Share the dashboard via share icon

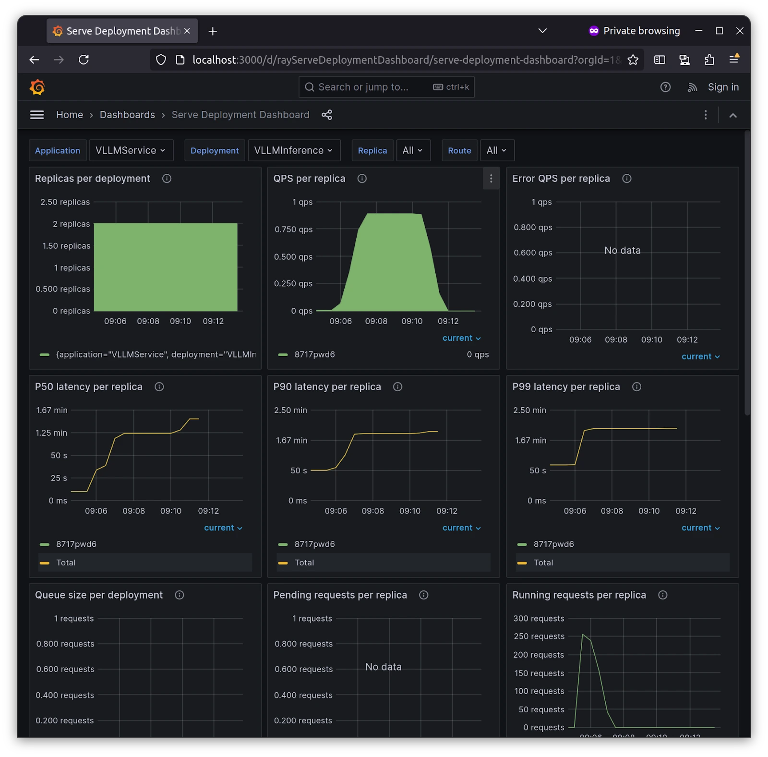click(x=327, y=115)
